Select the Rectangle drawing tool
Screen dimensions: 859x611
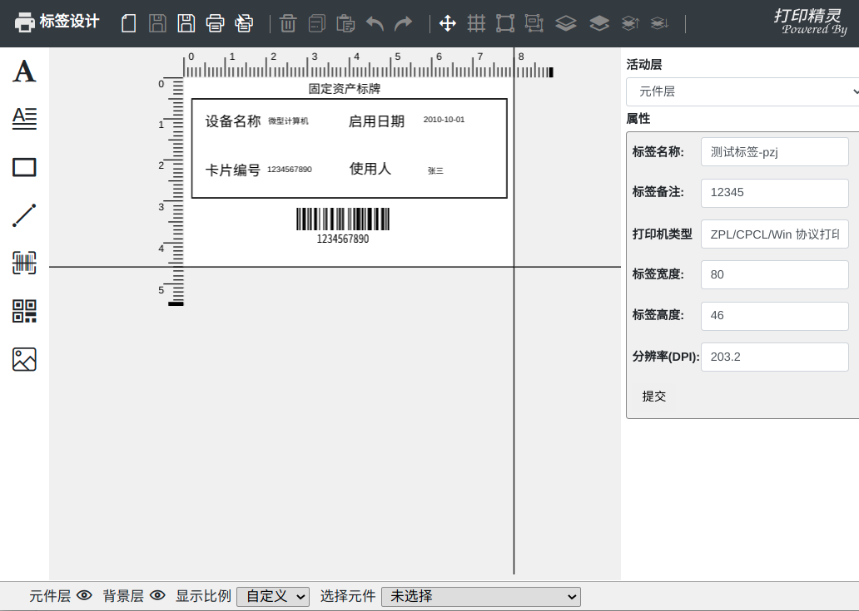24,167
